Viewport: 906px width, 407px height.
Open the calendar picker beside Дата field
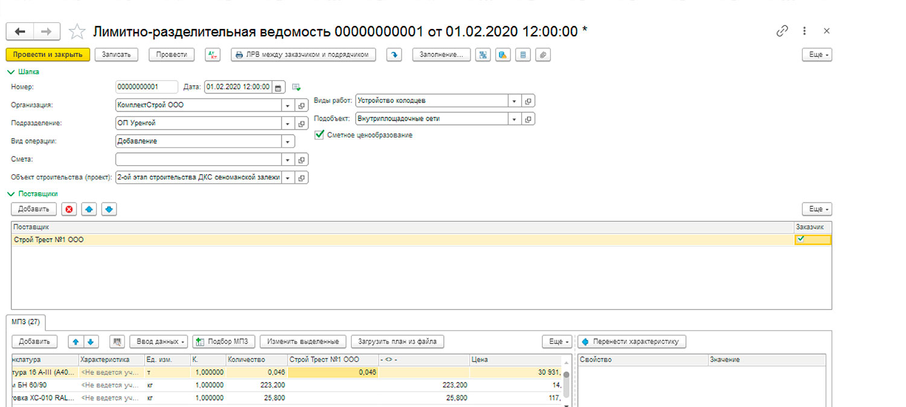[278, 87]
